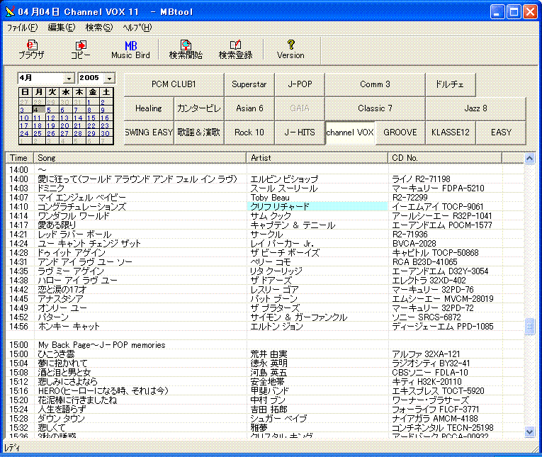The height and width of the screenshot is (457, 542).
Task: Click the vertical scrollbar thumb
Action: pyautogui.click(x=529, y=327)
